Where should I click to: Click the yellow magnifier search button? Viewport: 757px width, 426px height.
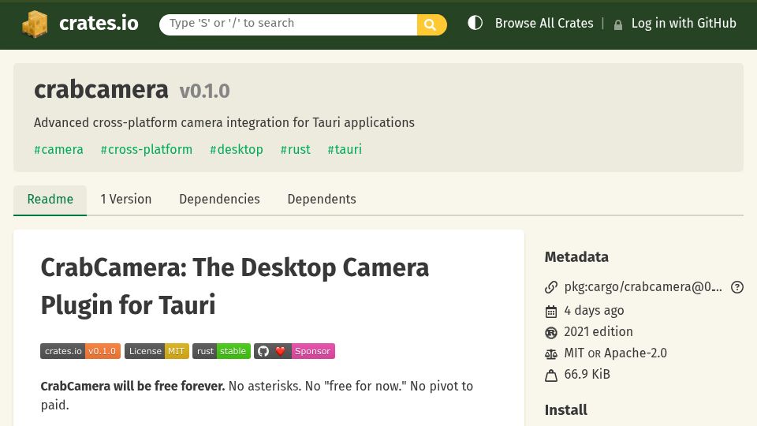point(431,24)
